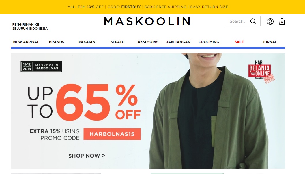Open the Brands menu

tap(56, 42)
